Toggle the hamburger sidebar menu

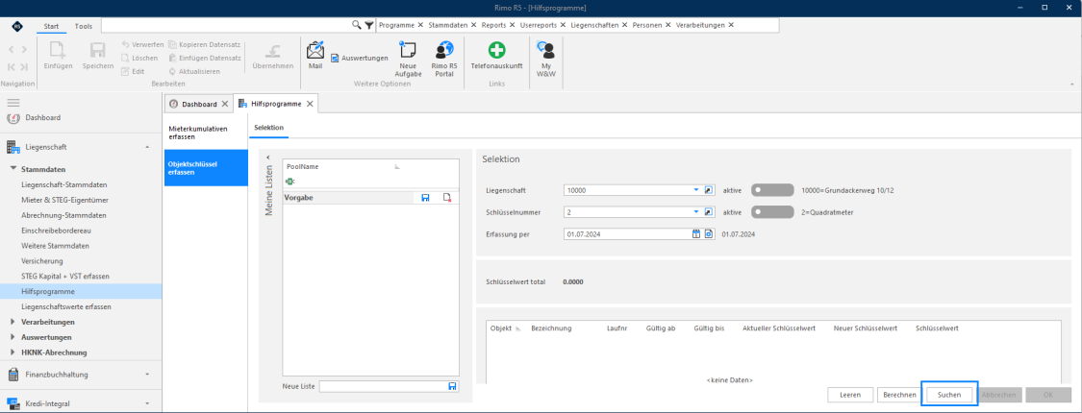click(x=13, y=102)
